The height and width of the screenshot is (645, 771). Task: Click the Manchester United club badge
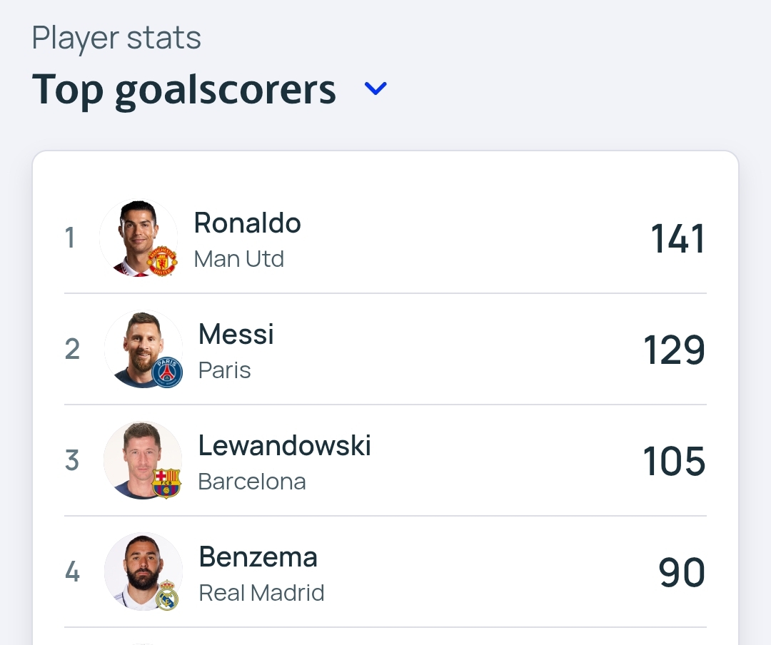pyautogui.click(x=161, y=261)
